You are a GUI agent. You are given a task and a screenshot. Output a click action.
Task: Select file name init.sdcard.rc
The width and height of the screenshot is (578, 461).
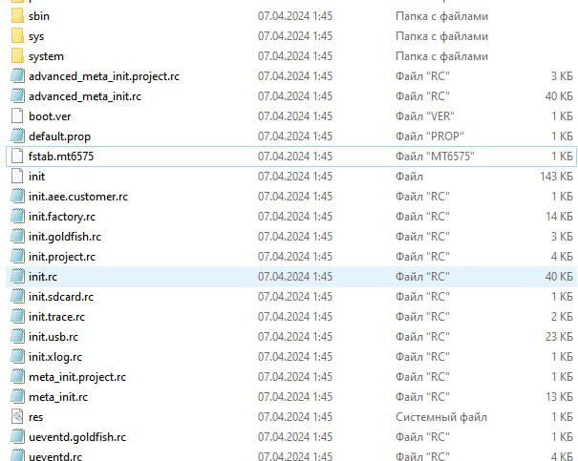point(61,297)
